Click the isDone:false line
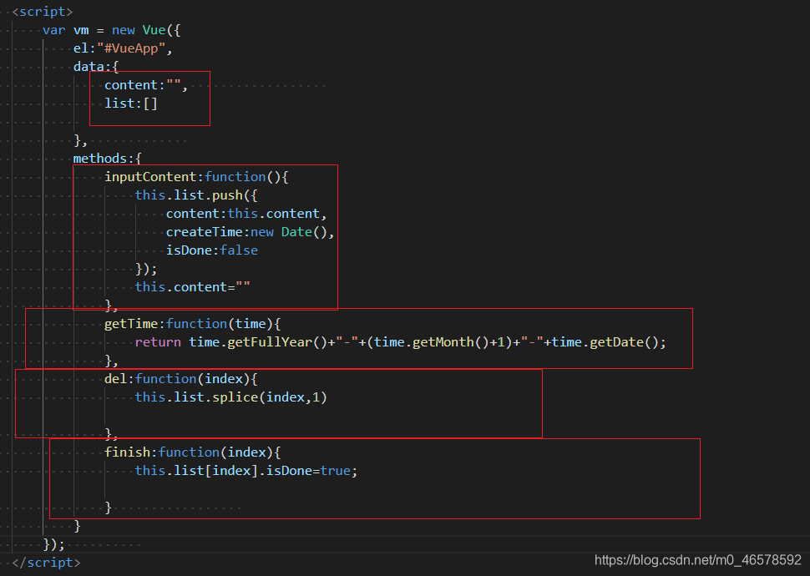This screenshot has width=810, height=576. point(212,250)
